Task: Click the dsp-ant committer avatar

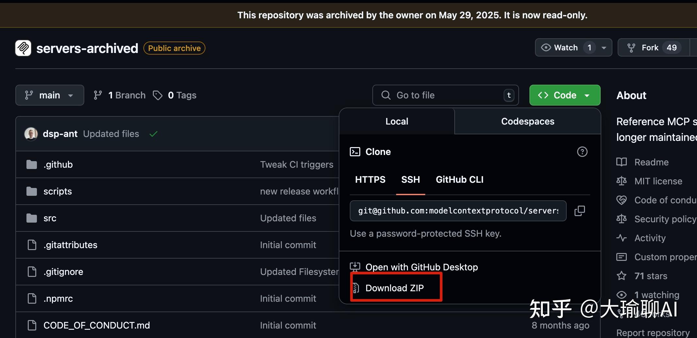Action: click(x=31, y=134)
